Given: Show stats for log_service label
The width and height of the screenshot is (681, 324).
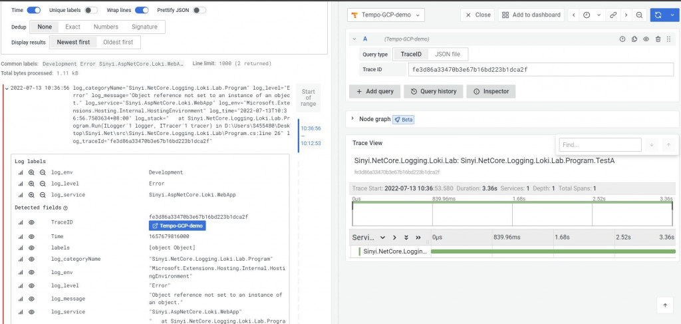Looking at the screenshot, I should click(x=20, y=195).
